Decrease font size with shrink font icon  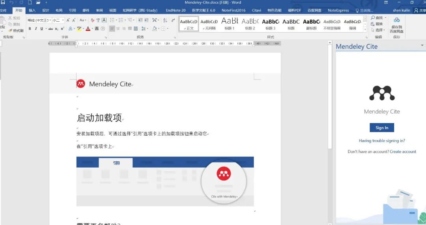(x=74, y=20)
